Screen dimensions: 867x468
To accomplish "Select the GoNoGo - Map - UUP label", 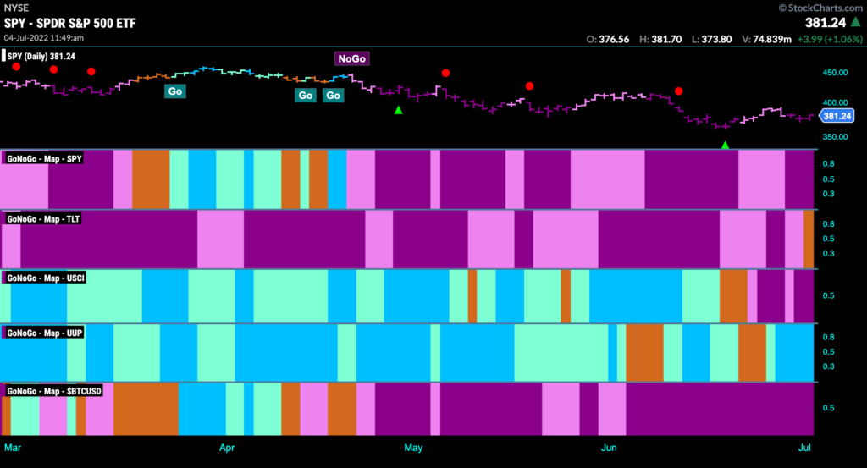I will (x=44, y=333).
